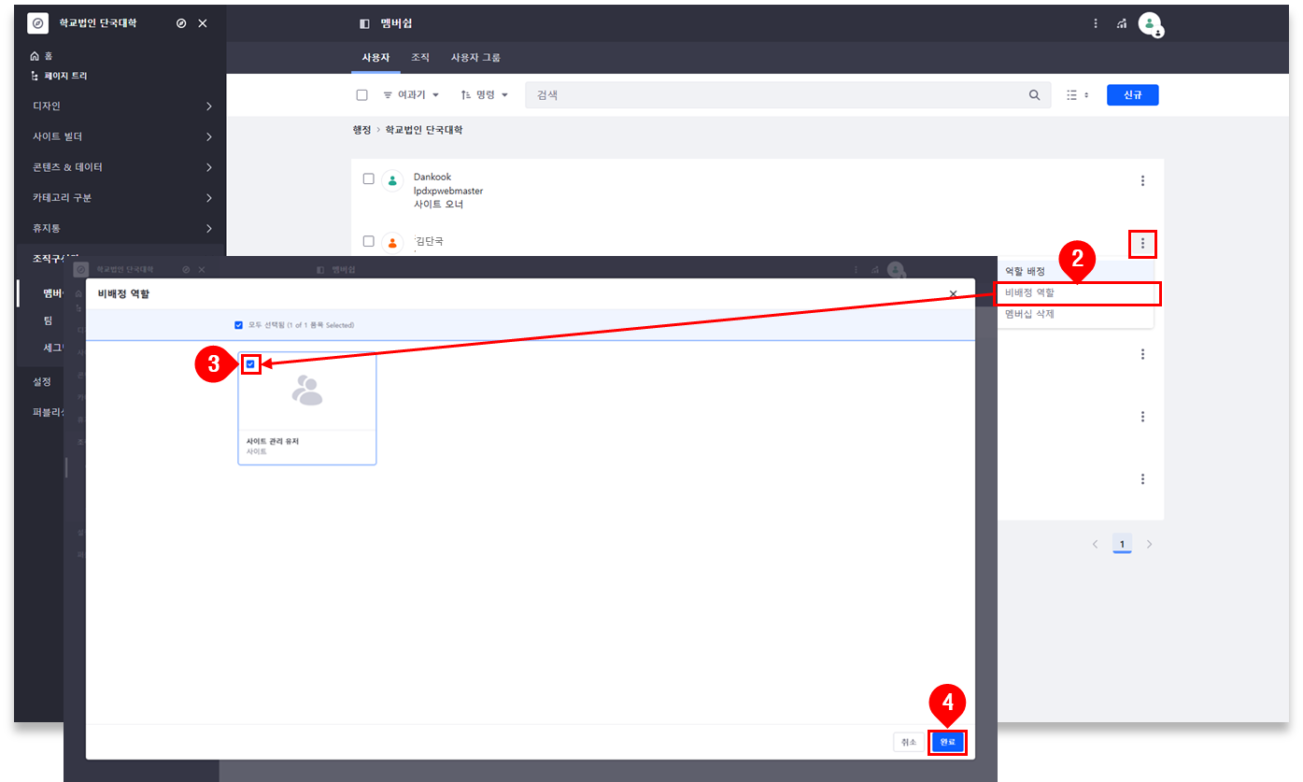
Task: Click into the 검색 search field
Action: coord(775,95)
